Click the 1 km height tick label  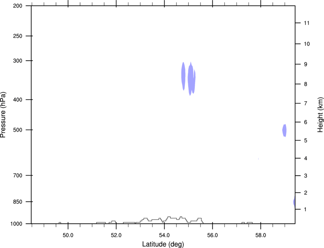pyautogui.click(x=305, y=209)
